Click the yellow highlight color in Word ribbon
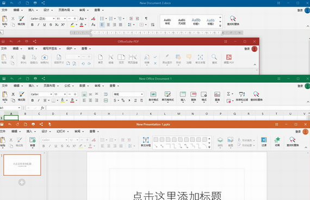Image resolution: width=310 pixels, height=200 pixels. [x=72, y=24]
